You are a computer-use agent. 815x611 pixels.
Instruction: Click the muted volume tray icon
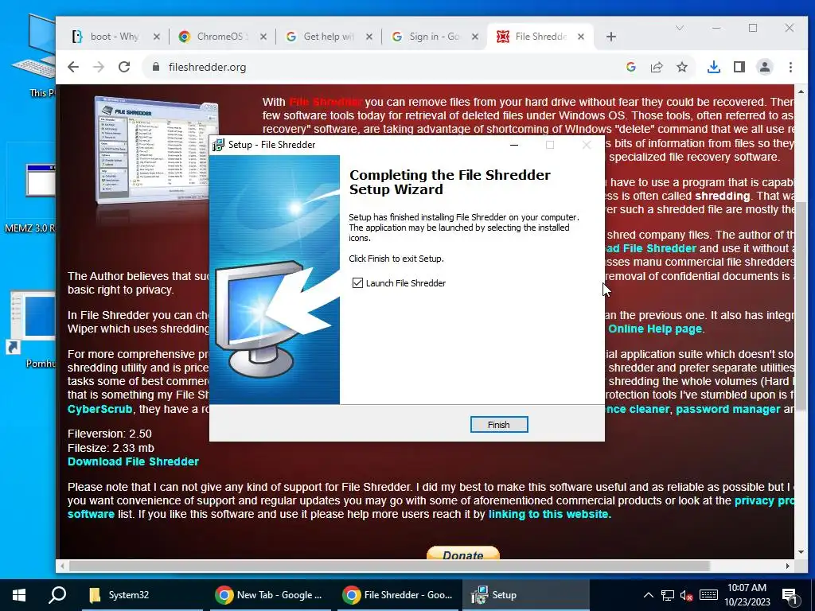tap(687, 595)
